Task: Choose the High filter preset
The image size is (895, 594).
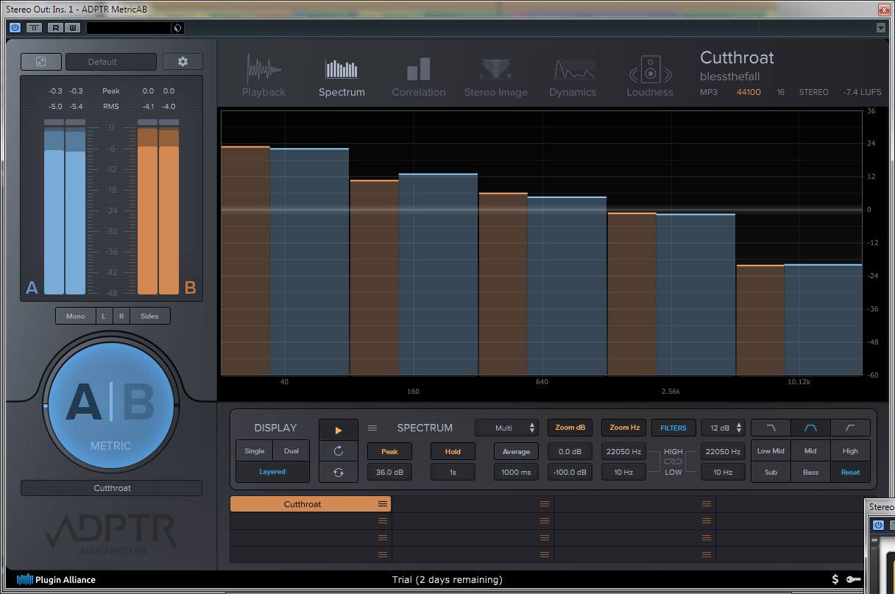Action: tap(850, 451)
